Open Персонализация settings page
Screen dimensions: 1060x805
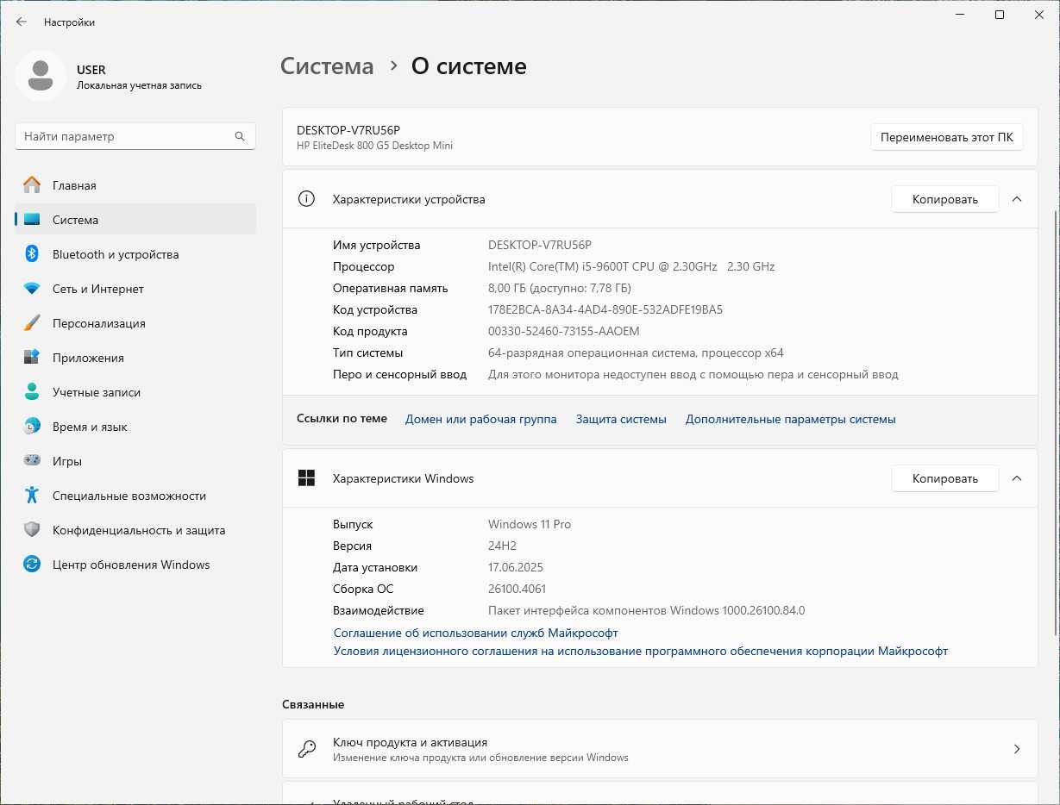[135, 323]
